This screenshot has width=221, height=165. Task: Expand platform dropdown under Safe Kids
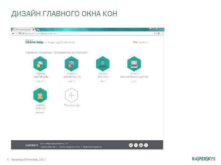coord(40,112)
